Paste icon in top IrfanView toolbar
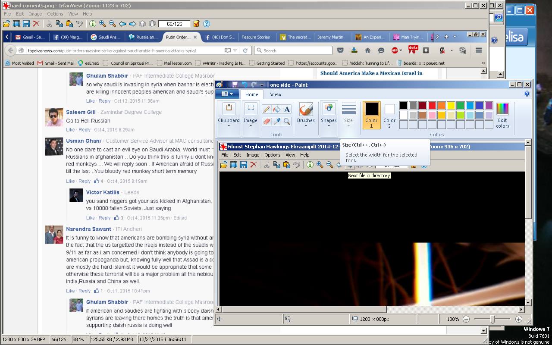Viewport: 552px width, 345px height. (69, 24)
